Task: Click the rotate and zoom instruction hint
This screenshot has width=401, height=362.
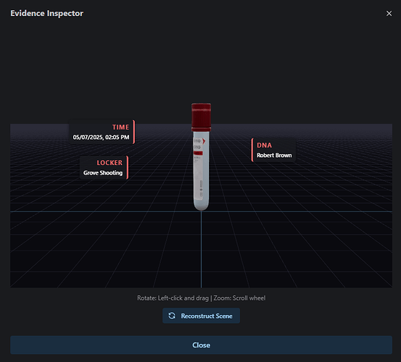Action: 202,298
